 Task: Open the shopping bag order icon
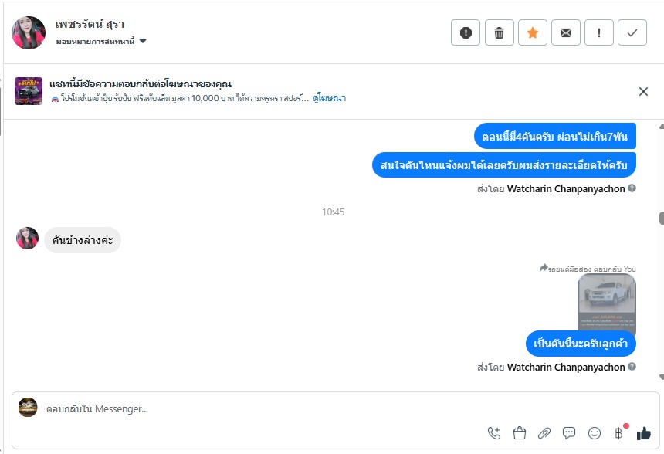point(519,433)
